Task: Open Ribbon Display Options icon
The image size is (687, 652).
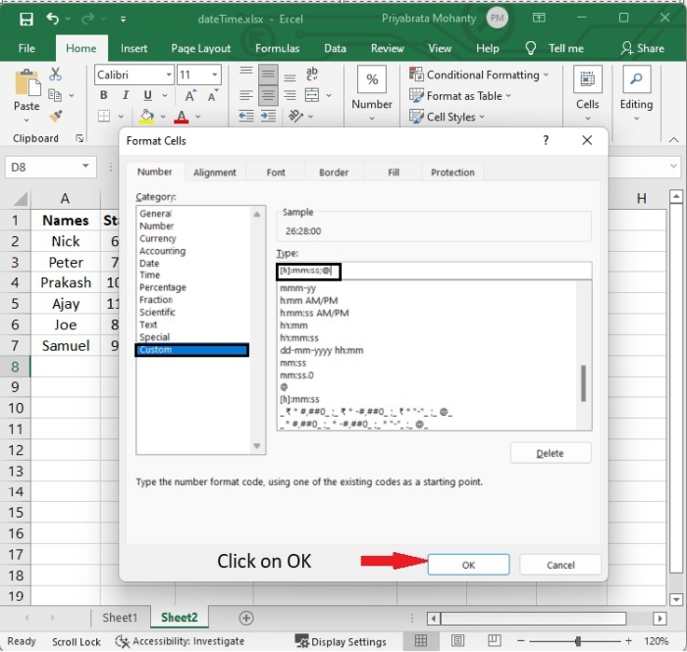Action: 539,18
